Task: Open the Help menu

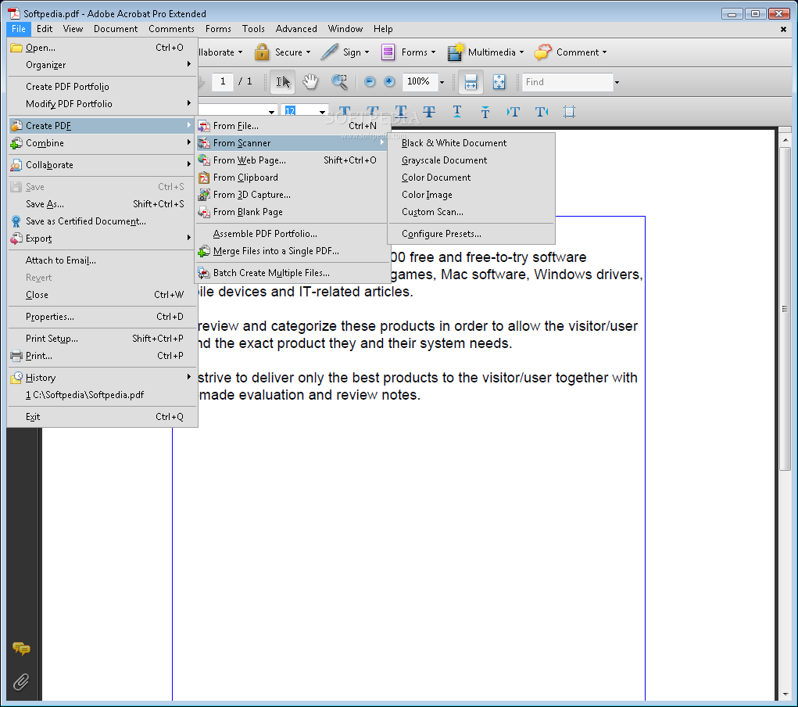Action: click(x=383, y=29)
